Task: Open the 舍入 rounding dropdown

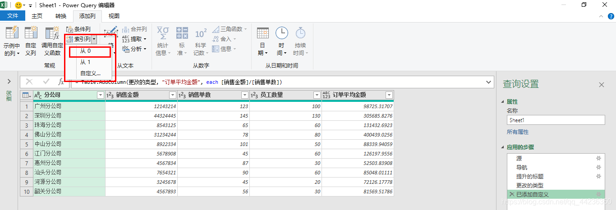Action: [224, 39]
